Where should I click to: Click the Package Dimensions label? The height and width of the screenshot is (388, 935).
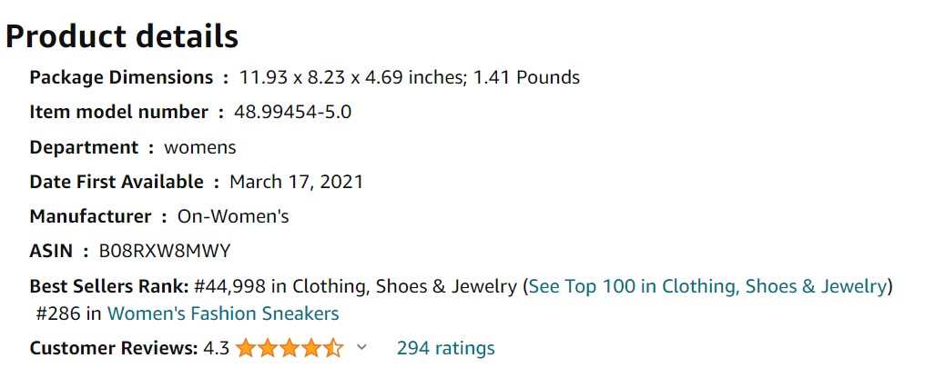coord(121,77)
